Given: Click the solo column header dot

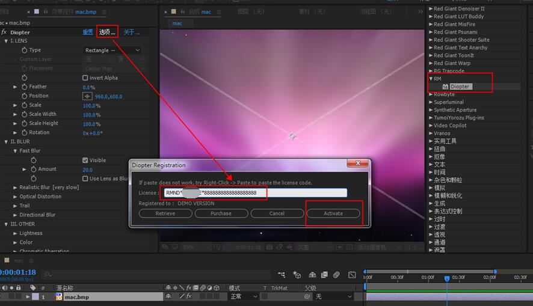Looking at the screenshot, I should click(11, 287).
